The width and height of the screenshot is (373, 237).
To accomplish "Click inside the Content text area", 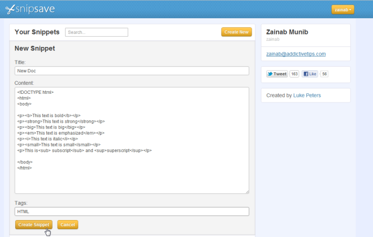I will tap(132, 140).
